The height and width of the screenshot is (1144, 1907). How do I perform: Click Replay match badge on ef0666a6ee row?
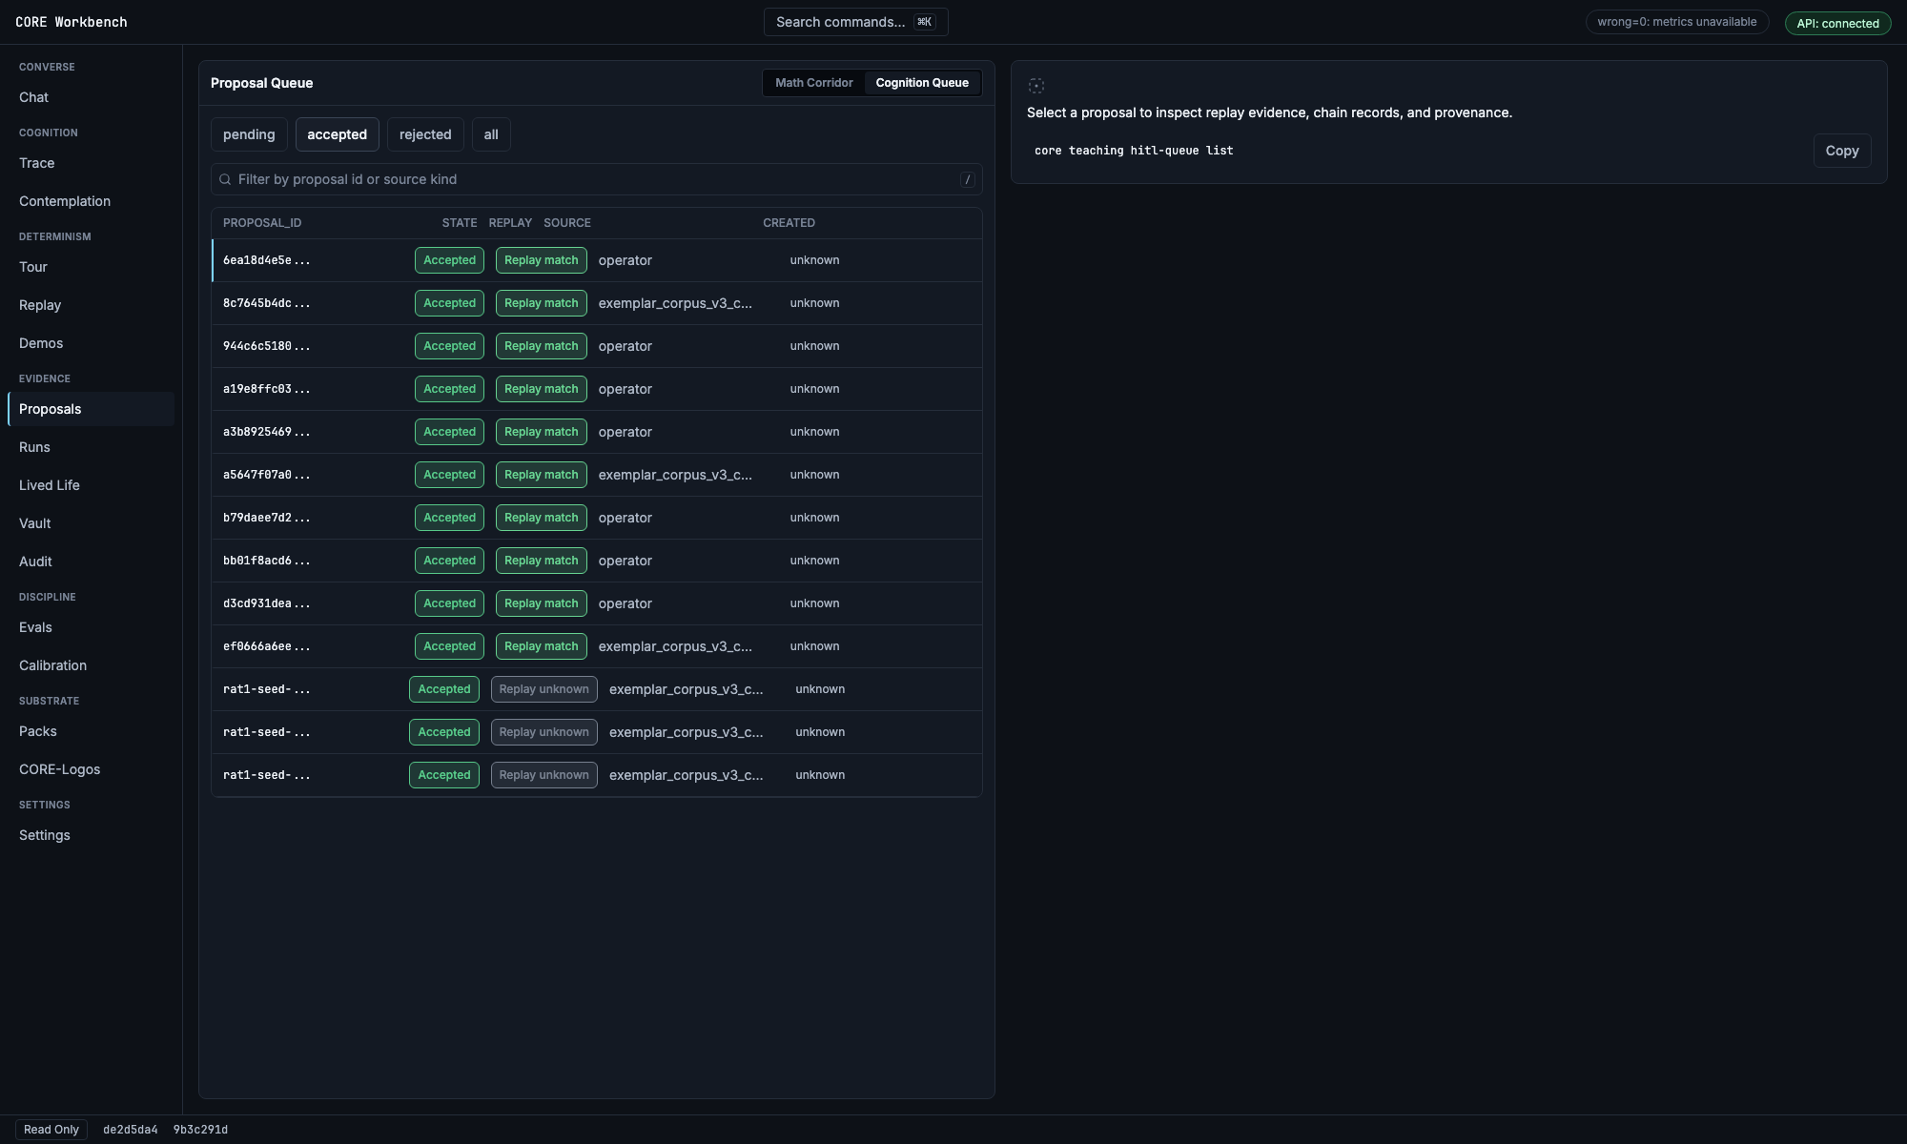(541, 646)
